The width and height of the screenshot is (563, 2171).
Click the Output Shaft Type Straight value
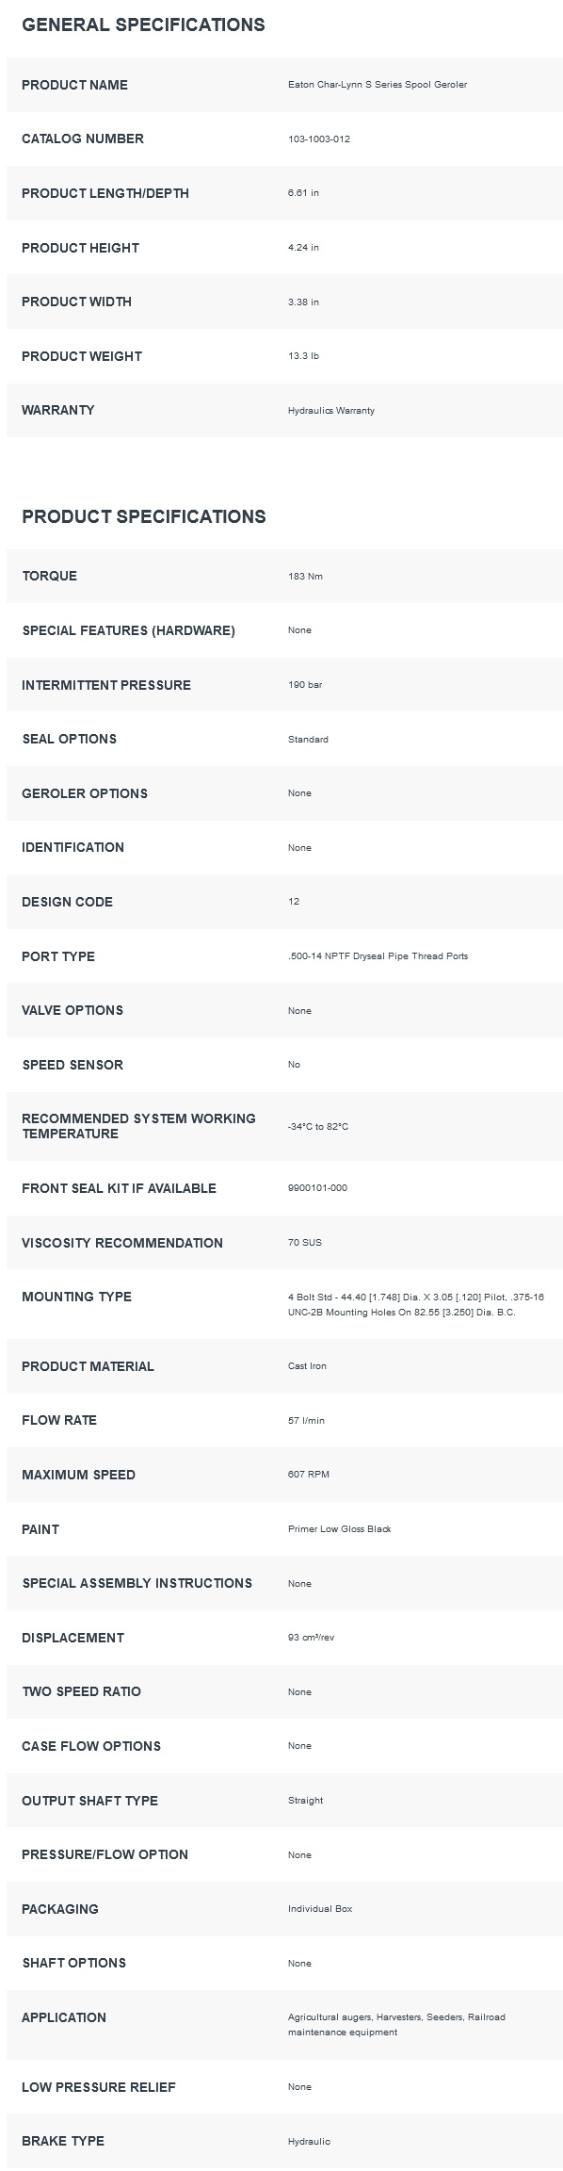coord(305,1801)
